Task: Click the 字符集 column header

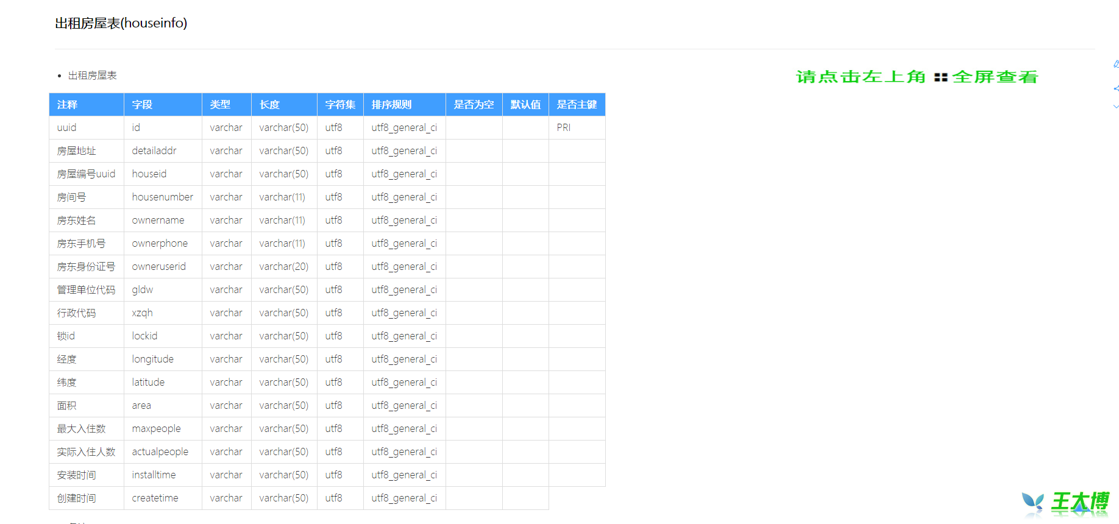Action: tap(340, 105)
